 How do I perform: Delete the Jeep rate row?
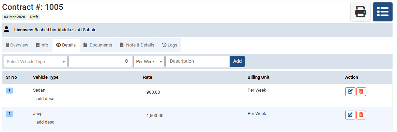click(361, 115)
